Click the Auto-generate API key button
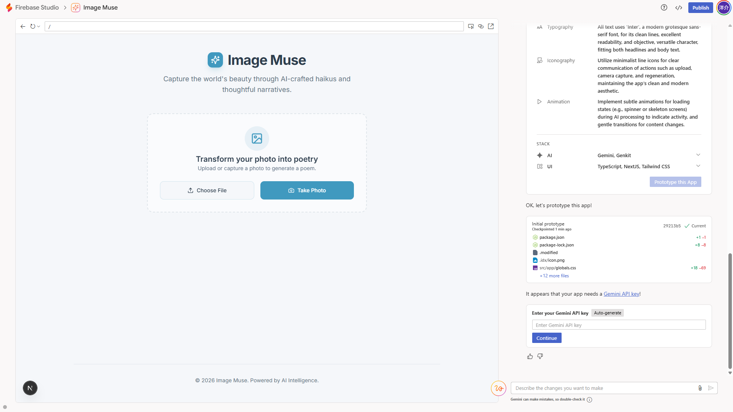Viewport: 733px width, 412px height. point(607,313)
